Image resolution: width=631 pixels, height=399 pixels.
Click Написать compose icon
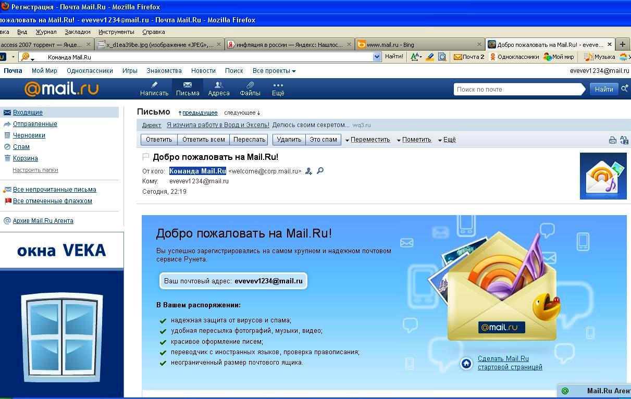(x=154, y=89)
